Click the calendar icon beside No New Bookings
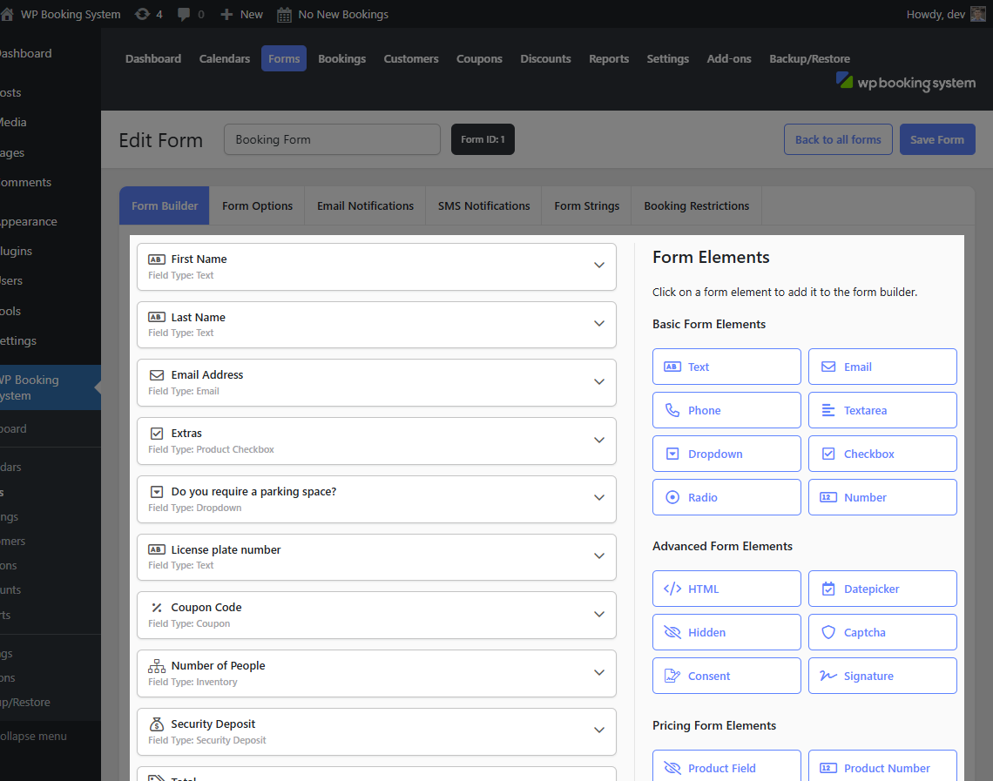This screenshot has width=993, height=781. [284, 15]
